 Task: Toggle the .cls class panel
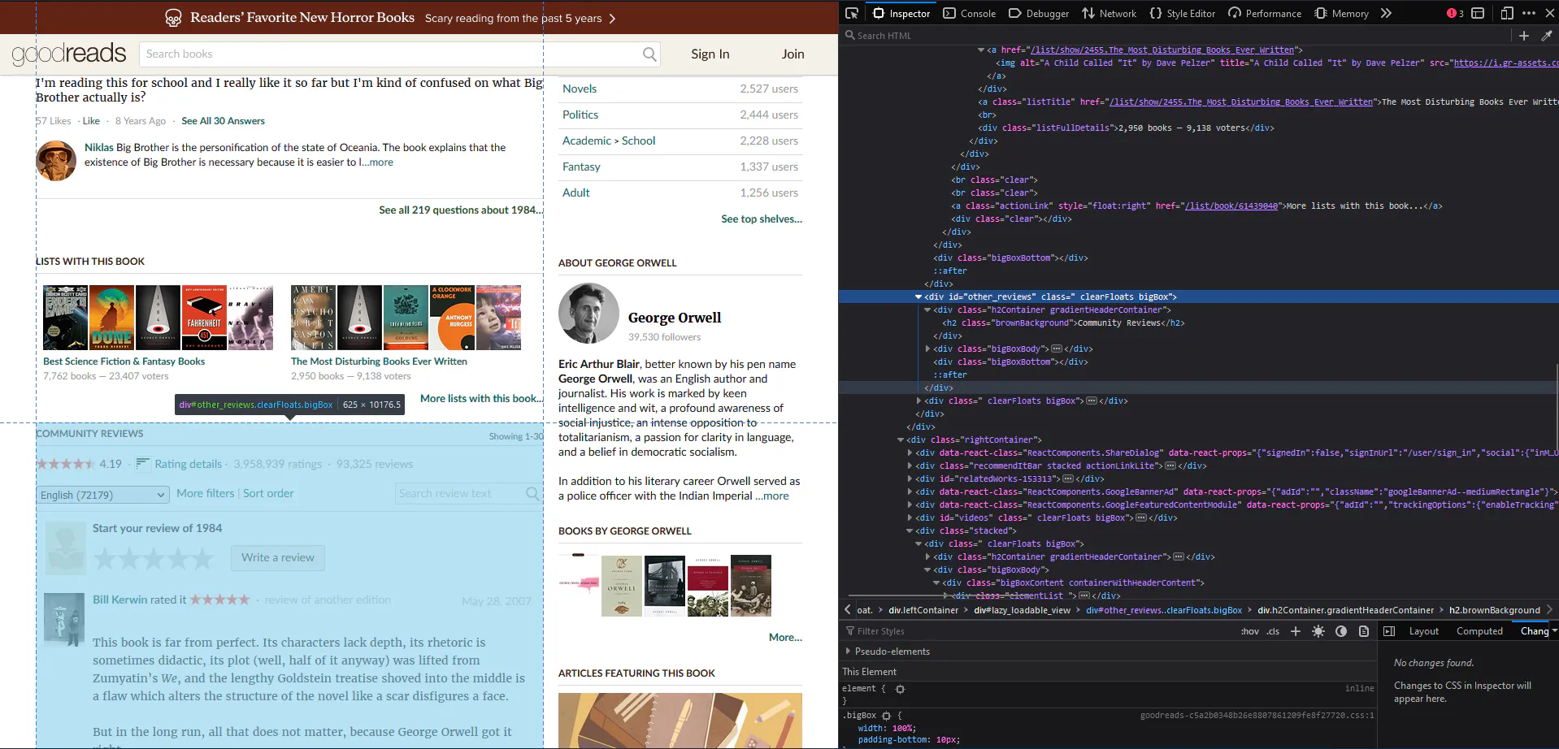[x=1271, y=631]
